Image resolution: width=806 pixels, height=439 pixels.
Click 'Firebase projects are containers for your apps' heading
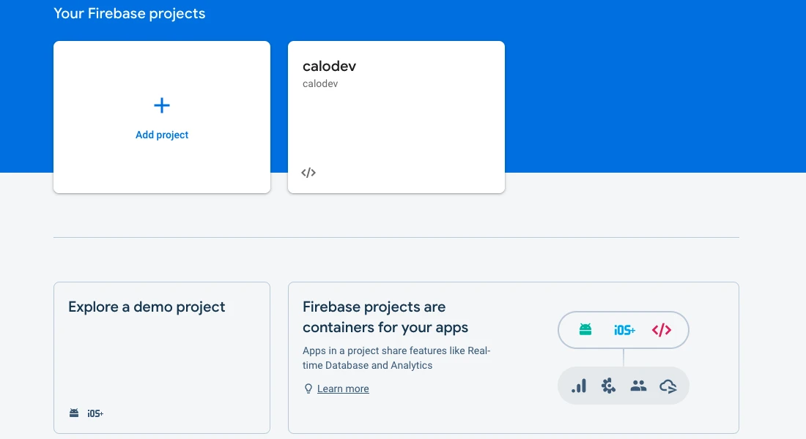385,317
